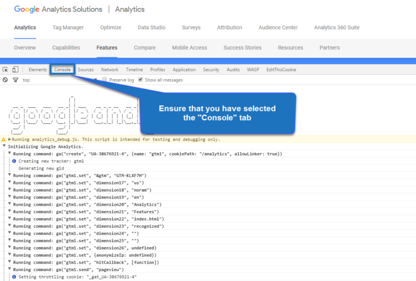Screen dimensions: 416x281
Task: Click the Google logo in the header
Action: coord(27,9)
